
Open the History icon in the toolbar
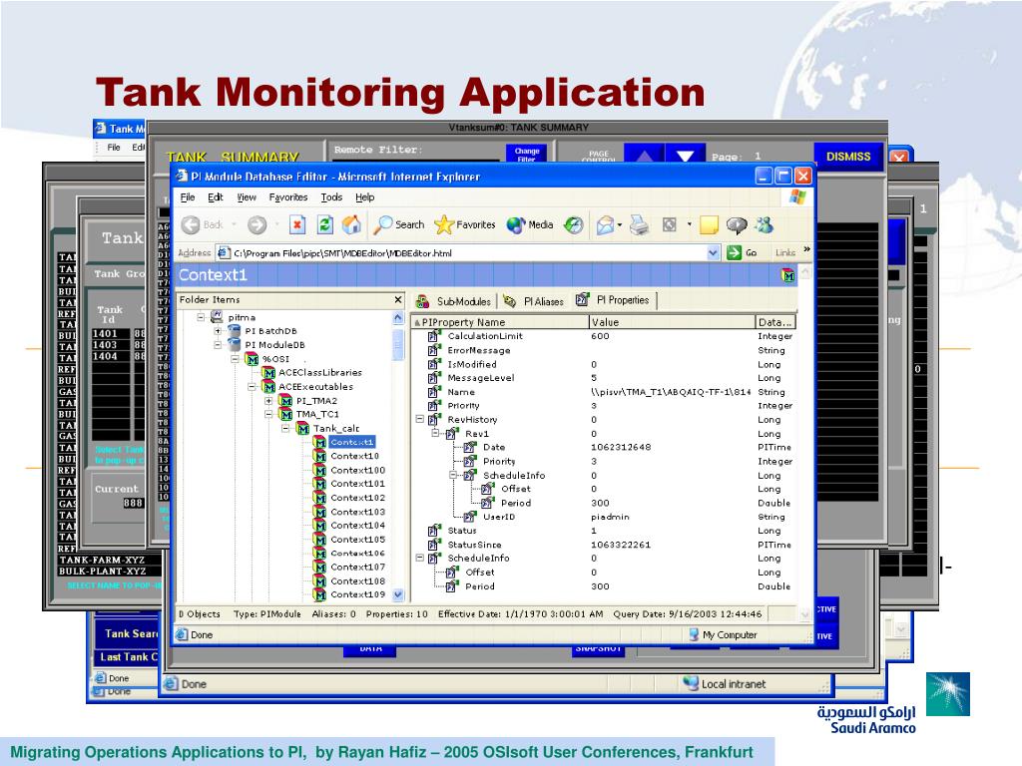point(574,224)
